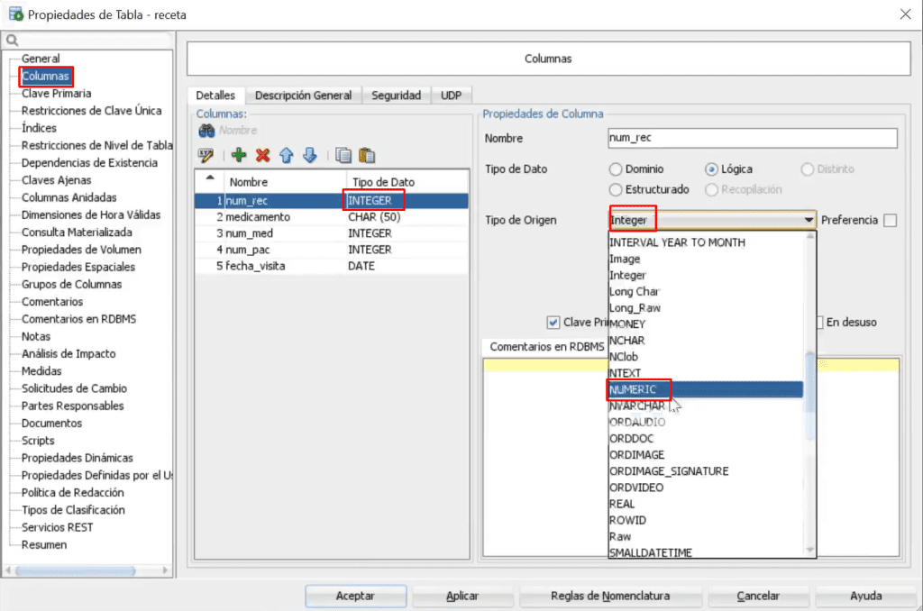Image resolution: width=923 pixels, height=611 pixels.
Task: Open Índices in the left tree
Action: tap(39, 128)
